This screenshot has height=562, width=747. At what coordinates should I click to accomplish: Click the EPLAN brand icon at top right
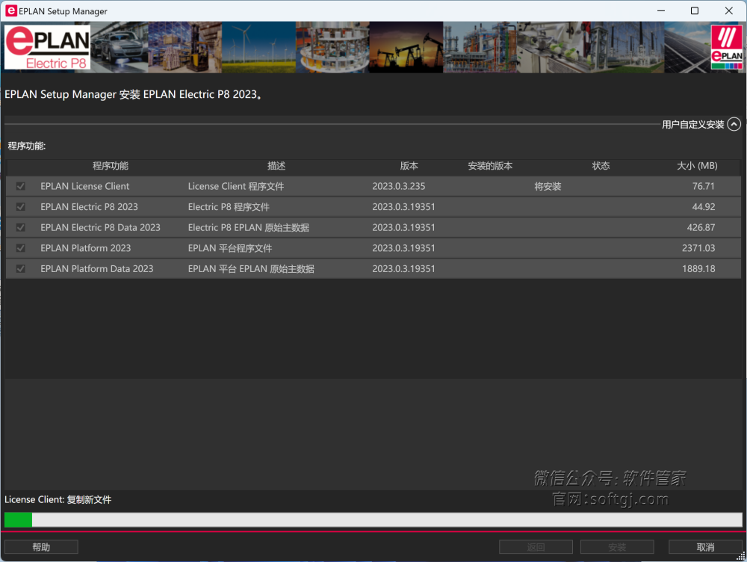tap(726, 47)
